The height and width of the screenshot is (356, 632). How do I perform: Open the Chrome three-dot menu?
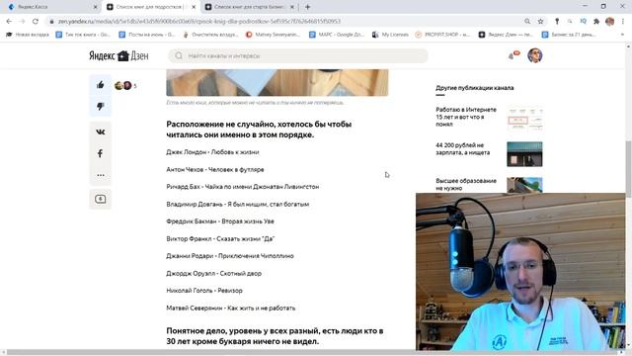click(x=623, y=21)
